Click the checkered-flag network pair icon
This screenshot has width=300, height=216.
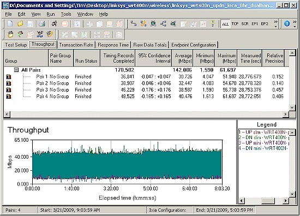40,34
